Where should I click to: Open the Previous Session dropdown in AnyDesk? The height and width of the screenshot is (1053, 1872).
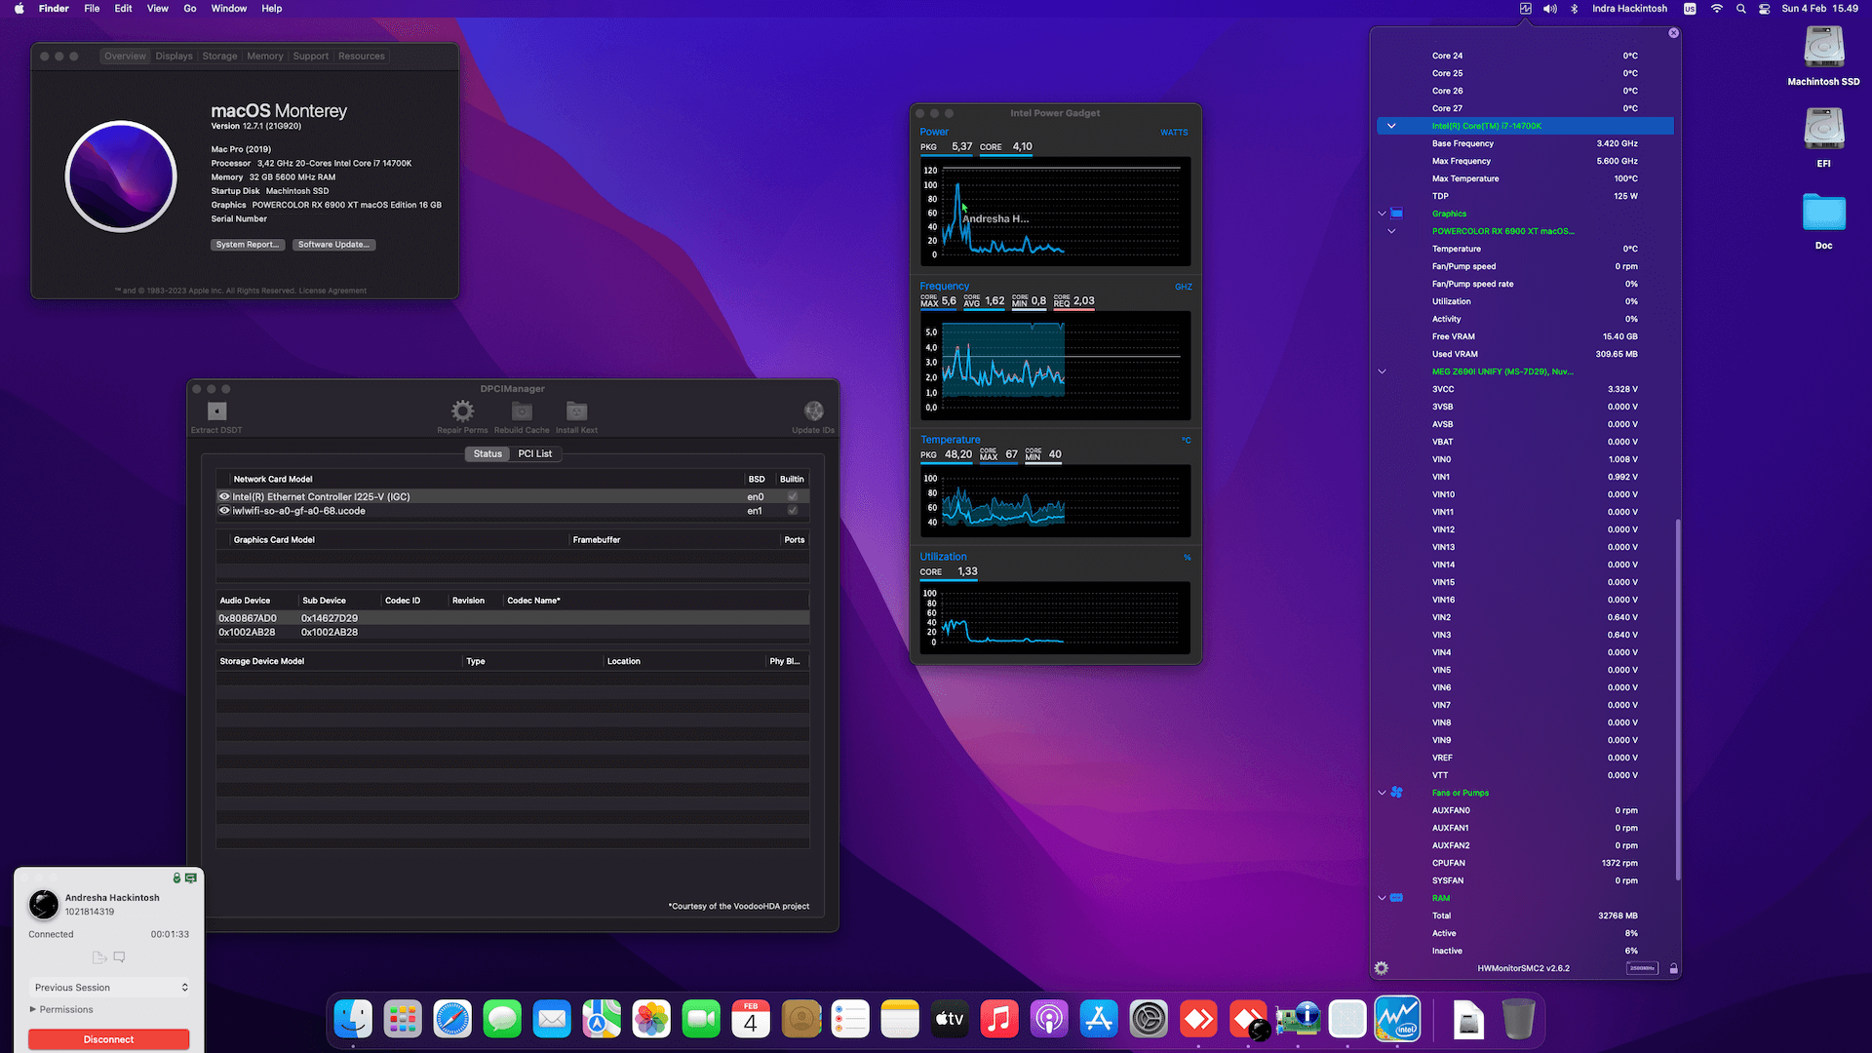click(109, 987)
